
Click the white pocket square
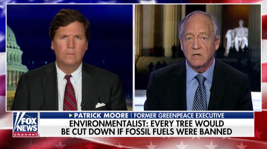tap(100, 105)
